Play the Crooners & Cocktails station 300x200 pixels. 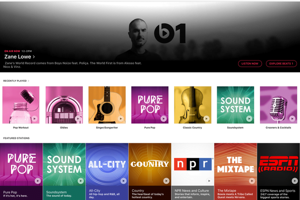292,119
